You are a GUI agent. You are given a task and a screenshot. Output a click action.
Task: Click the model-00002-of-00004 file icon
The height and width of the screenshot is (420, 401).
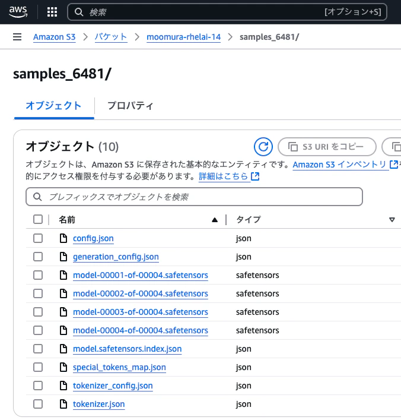click(x=63, y=293)
